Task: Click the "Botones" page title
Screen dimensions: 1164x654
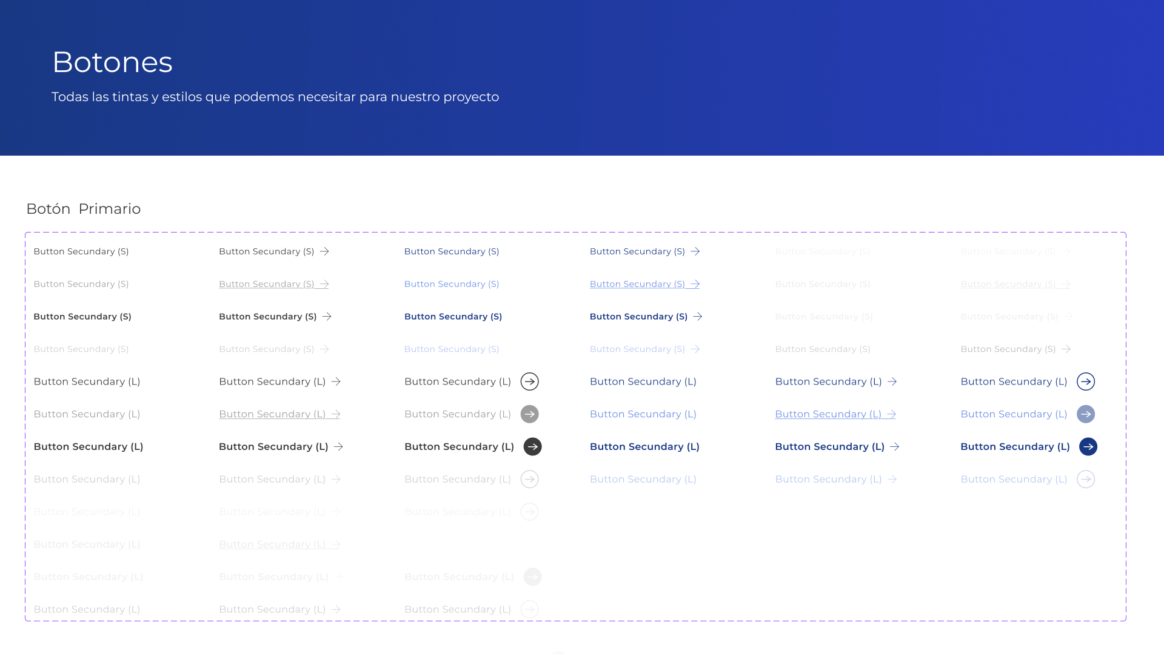Action: click(112, 62)
